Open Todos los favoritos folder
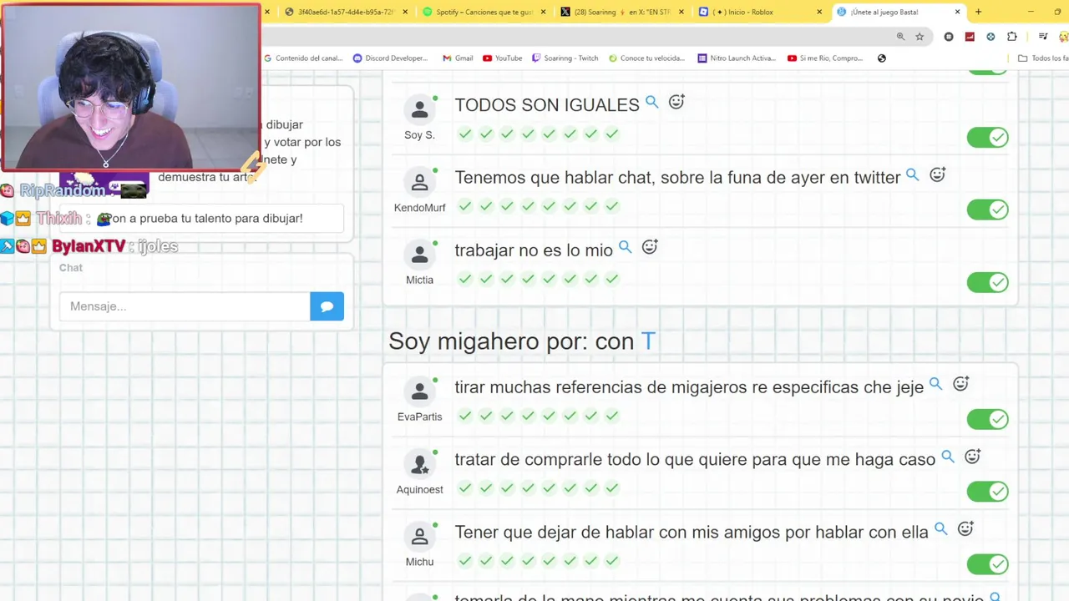Screen dimensions: 1069x601 1043,58
